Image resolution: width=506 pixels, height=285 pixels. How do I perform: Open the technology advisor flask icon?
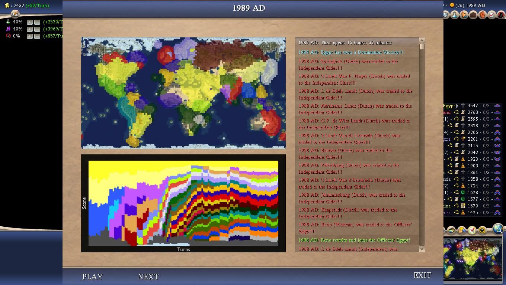tap(455, 15)
